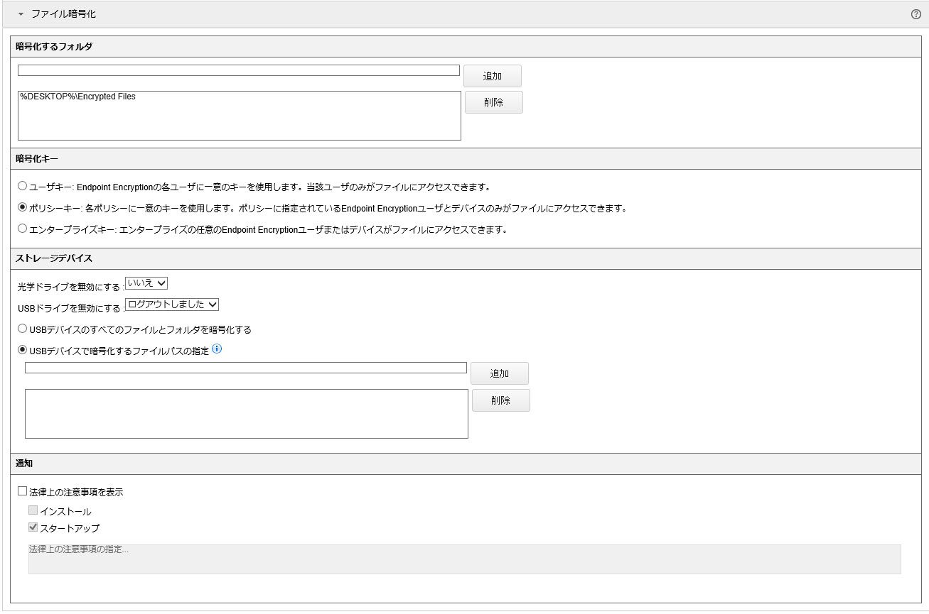Select %DESKTOP%\Encrypted Files list entry

(x=78, y=97)
